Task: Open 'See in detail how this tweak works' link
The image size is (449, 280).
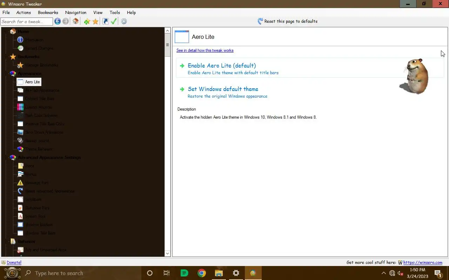Action: click(x=205, y=50)
